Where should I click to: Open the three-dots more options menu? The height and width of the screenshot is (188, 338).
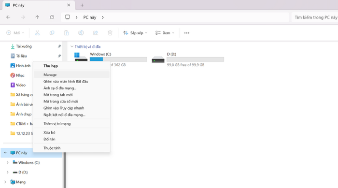pyautogui.click(x=187, y=33)
